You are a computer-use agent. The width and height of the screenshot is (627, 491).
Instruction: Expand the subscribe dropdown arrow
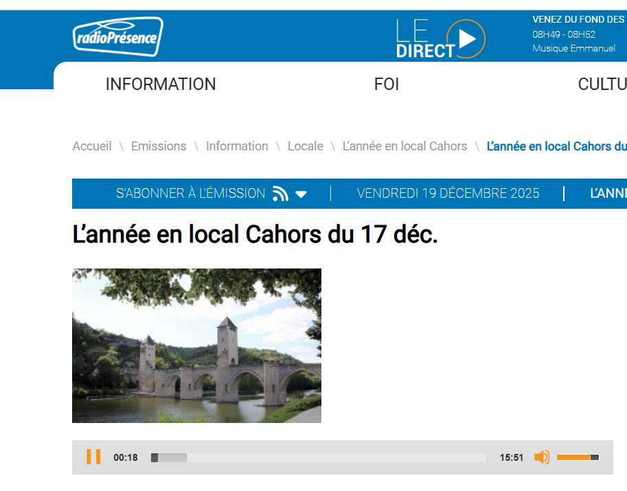click(x=301, y=194)
